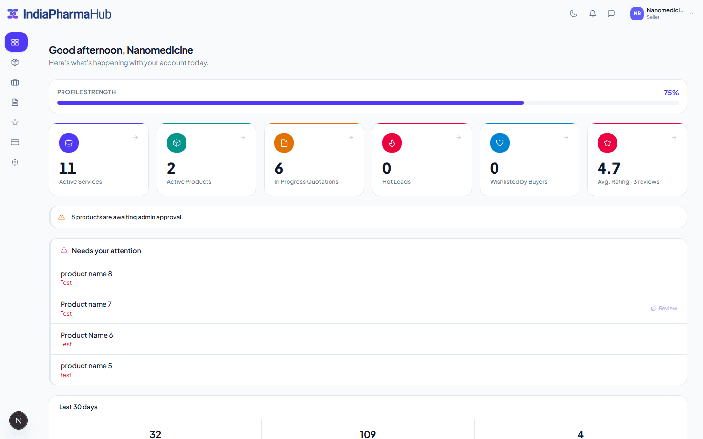Click the In Progress Quotations label
Screen dimensions: 703x439
click(307, 182)
